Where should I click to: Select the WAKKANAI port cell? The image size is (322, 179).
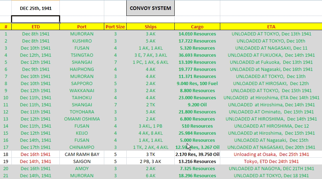click(x=82, y=90)
